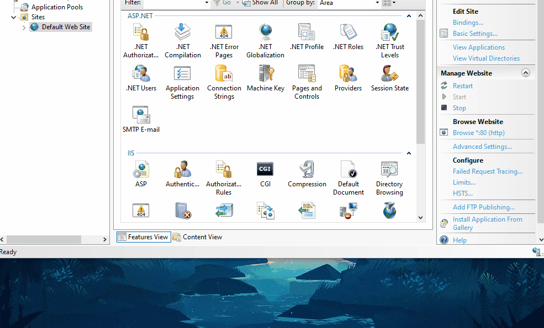Open Advanced Settings... link
This screenshot has width=544, height=328.
click(x=482, y=147)
